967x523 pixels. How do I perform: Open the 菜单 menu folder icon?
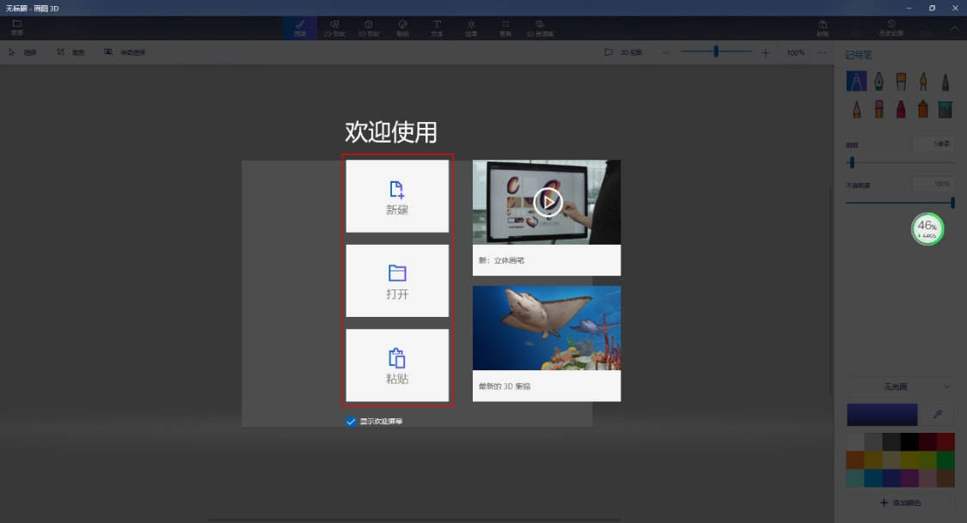[17, 27]
